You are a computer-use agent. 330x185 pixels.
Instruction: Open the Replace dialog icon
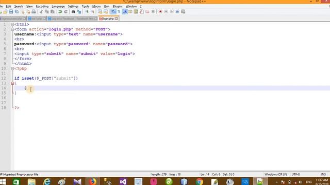point(79,11)
